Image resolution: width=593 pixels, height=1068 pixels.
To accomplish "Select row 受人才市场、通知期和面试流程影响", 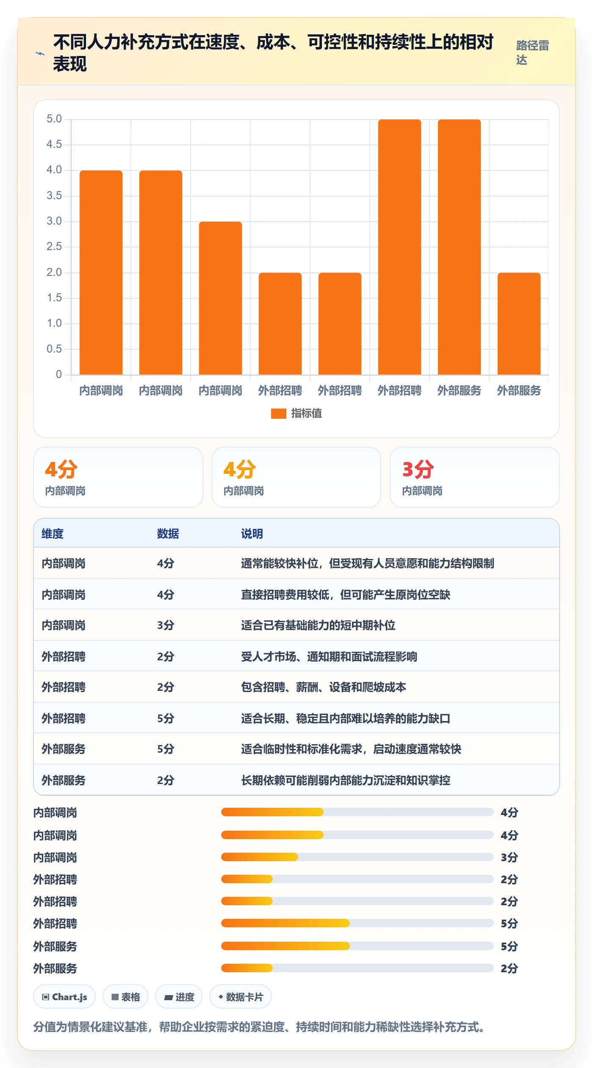I will click(x=296, y=656).
